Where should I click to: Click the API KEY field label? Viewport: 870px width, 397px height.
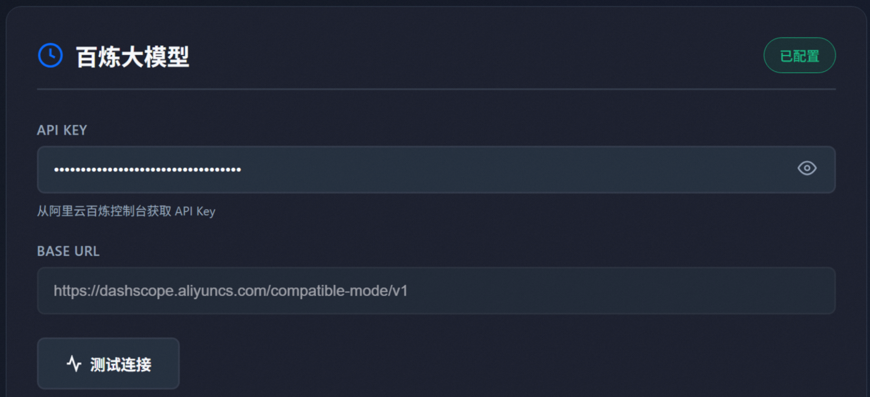62,130
